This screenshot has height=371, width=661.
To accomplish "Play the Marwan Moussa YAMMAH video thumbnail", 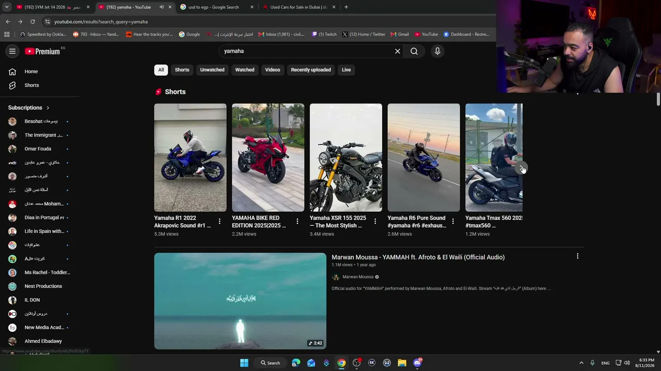I will (x=240, y=301).
